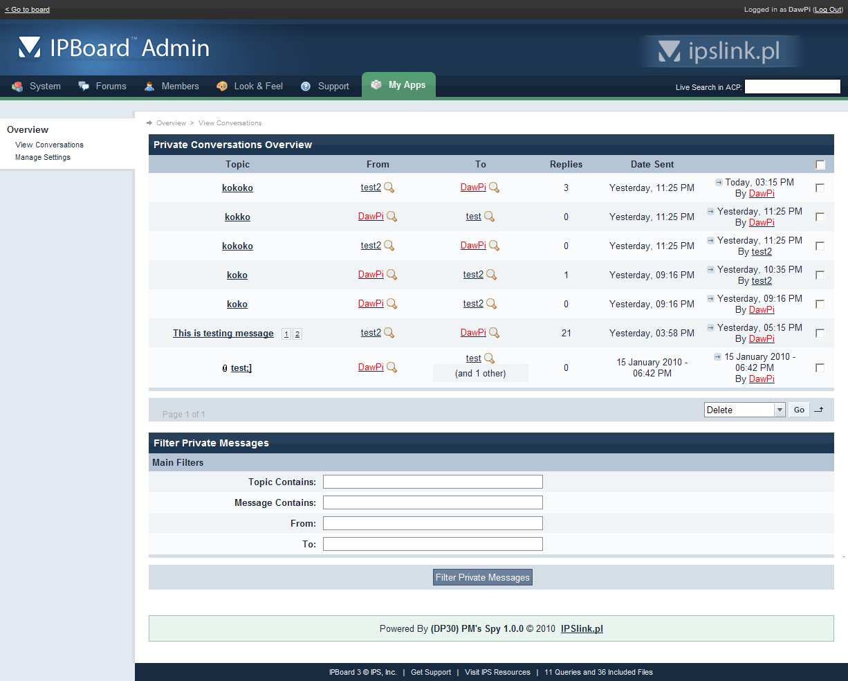Click magnifier icon next to test recipient in kokko row
The image size is (848, 681).
click(490, 217)
